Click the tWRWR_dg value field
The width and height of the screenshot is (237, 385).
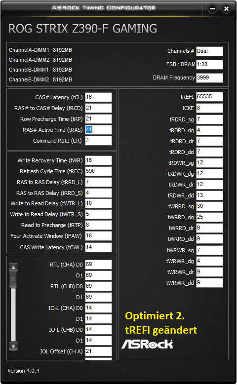209,261
